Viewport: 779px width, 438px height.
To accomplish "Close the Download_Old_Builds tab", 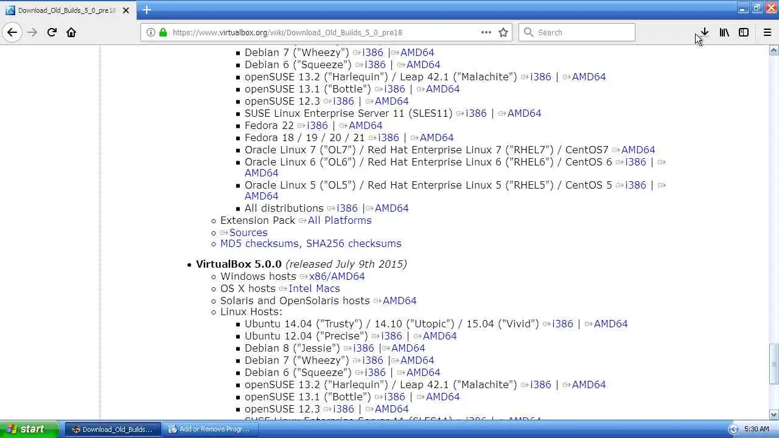I will (x=126, y=10).
